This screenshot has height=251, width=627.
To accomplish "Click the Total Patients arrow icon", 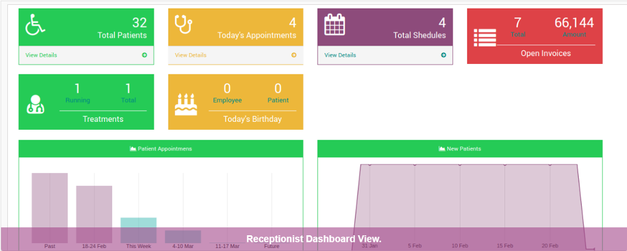I will coord(145,55).
